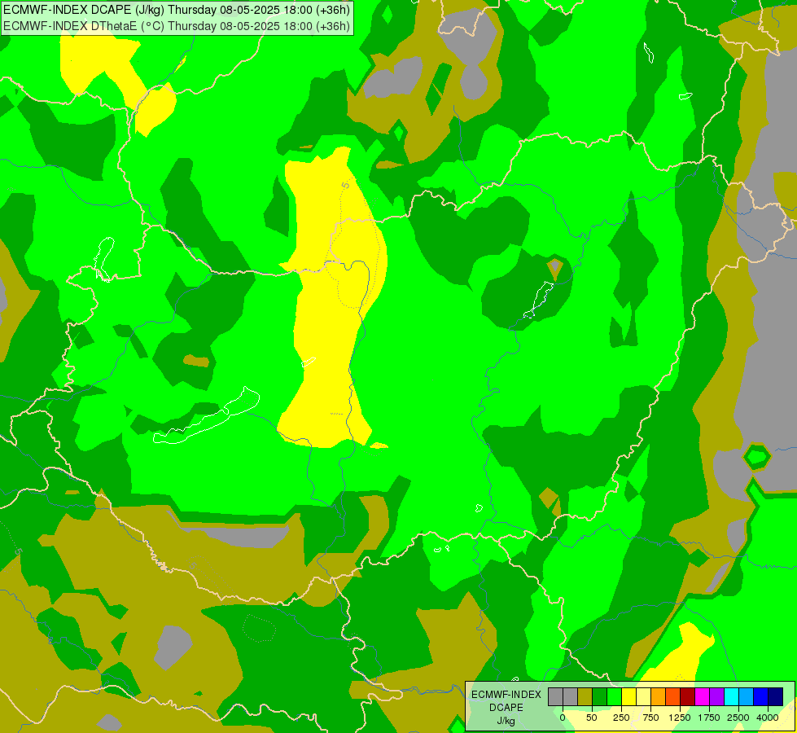797x733 pixels.
Task: Pick the pure blue legend swatch
Action: point(760,697)
